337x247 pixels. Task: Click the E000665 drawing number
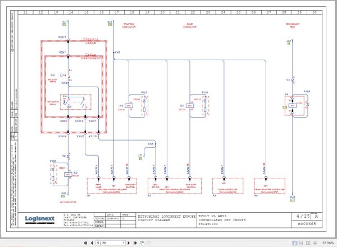tap(307, 224)
